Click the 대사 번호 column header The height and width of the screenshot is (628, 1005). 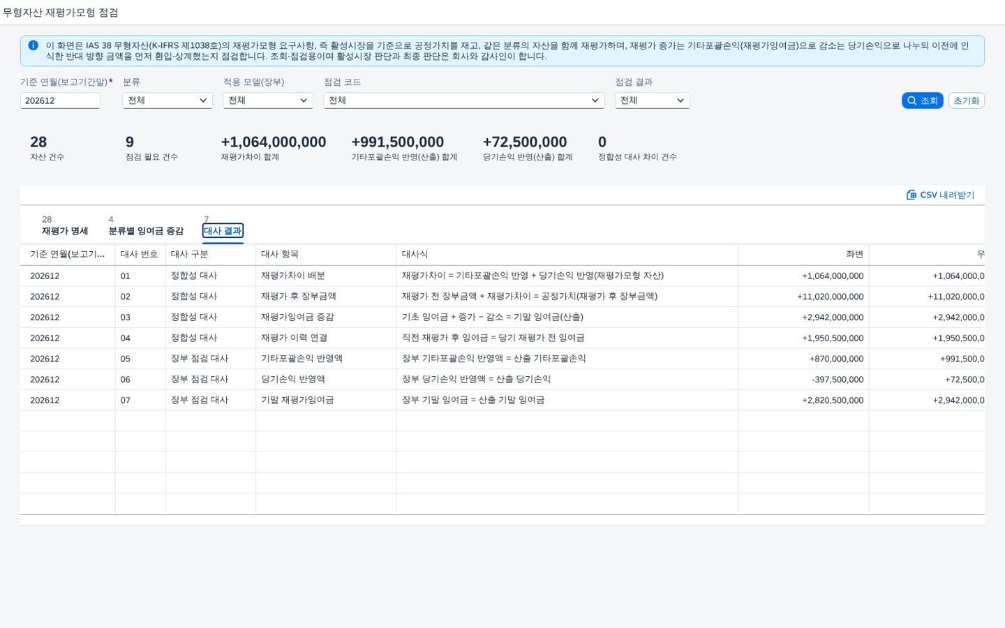[x=140, y=255]
